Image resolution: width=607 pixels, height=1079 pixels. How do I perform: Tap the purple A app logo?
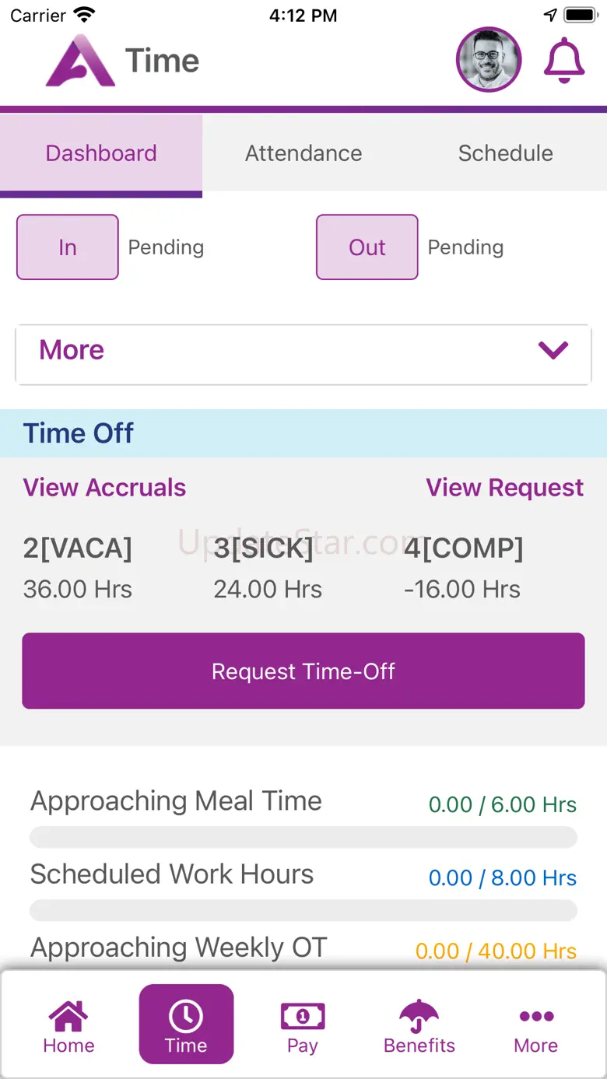point(80,61)
